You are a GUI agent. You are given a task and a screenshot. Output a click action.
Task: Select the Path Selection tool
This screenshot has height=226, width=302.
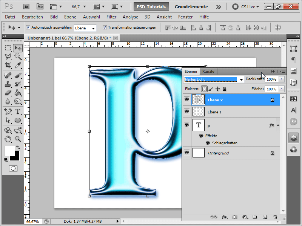8,120
